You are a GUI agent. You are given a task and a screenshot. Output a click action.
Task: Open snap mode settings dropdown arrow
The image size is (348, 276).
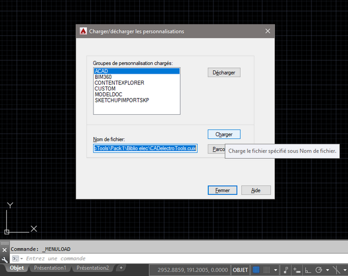click(275, 270)
